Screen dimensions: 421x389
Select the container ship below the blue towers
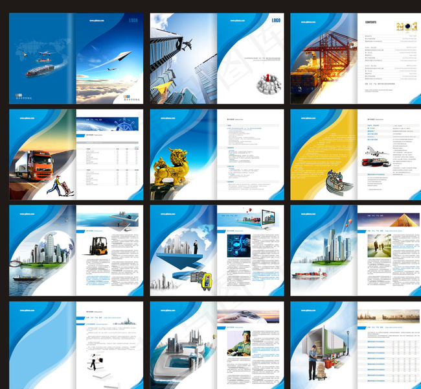(310, 274)
